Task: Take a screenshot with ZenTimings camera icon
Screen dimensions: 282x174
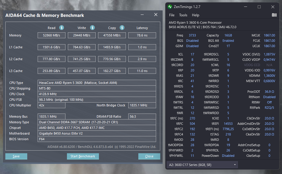Action: [x=274, y=15]
